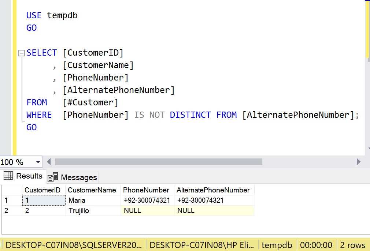Screen dimensions: 370x251
Task: Click the PhoneNumber column header
Action: (147, 190)
